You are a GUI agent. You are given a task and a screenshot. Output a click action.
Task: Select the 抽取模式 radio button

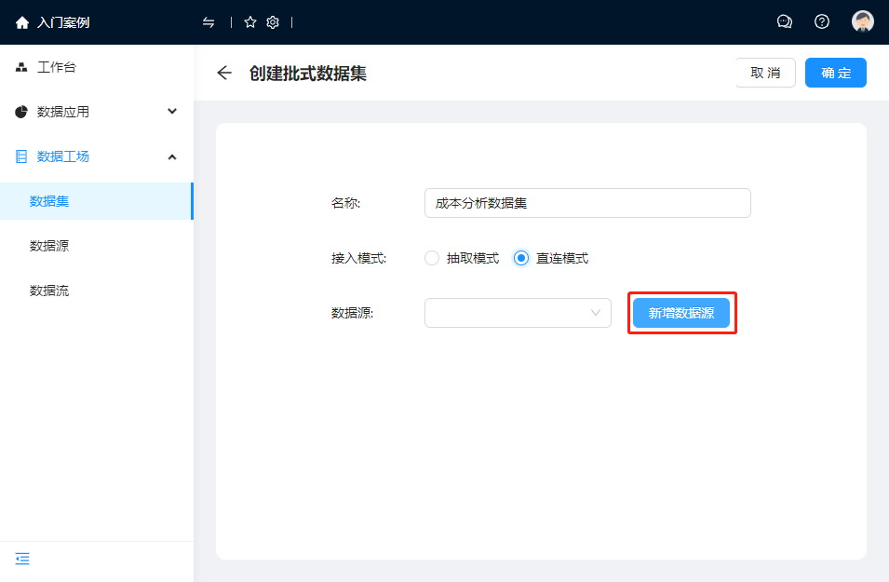[432, 258]
